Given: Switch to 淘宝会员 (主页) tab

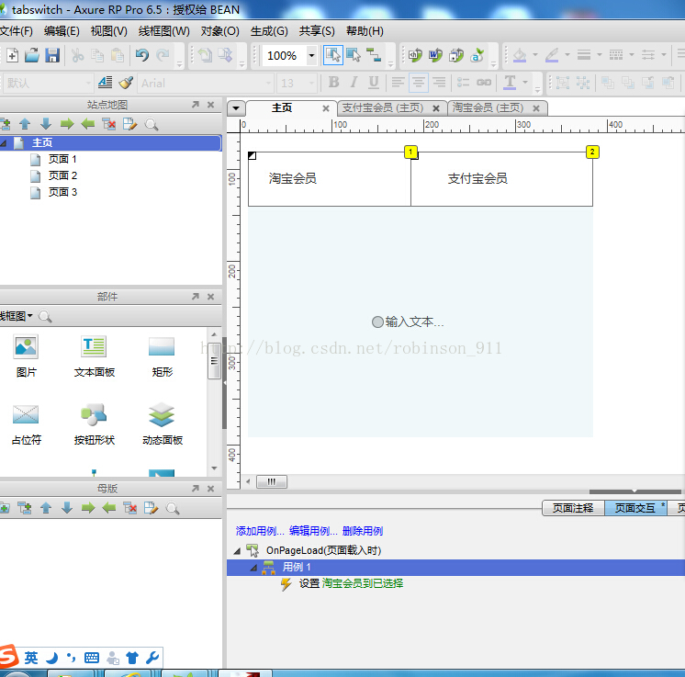Looking at the screenshot, I should pyautogui.click(x=488, y=107).
